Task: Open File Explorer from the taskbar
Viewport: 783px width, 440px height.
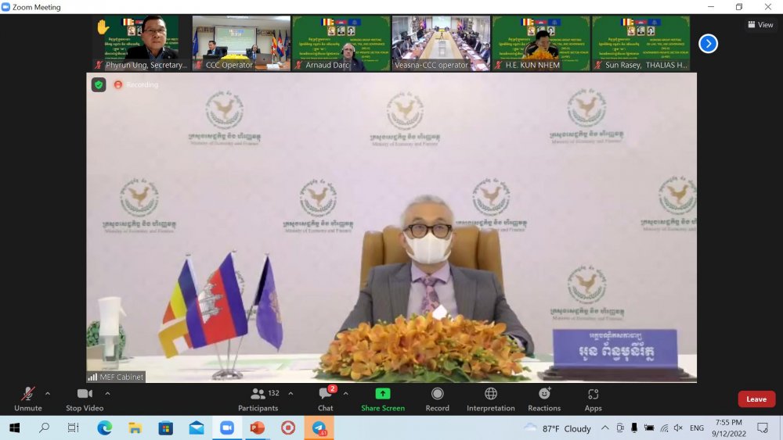Action: pyautogui.click(x=135, y=427)
